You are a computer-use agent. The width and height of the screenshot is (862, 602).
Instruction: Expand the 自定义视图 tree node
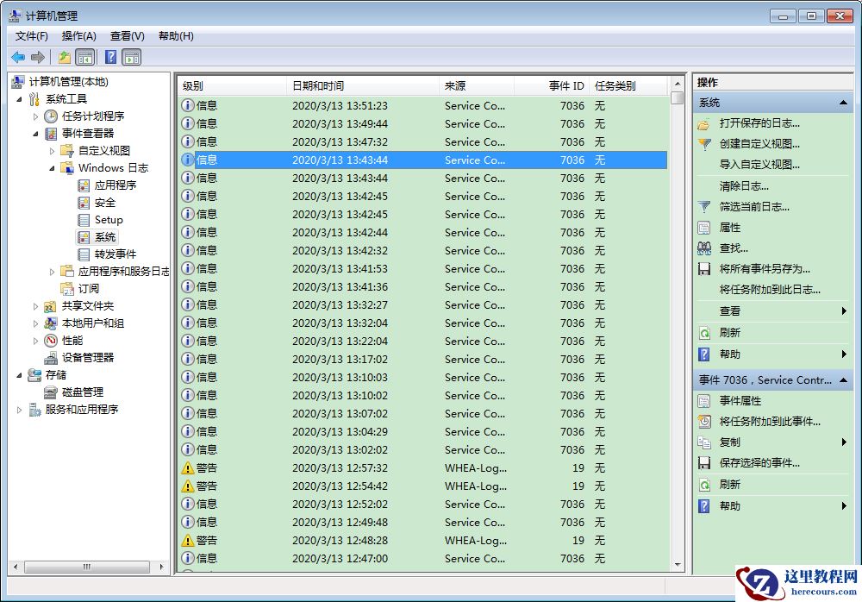tap(53, 150)
